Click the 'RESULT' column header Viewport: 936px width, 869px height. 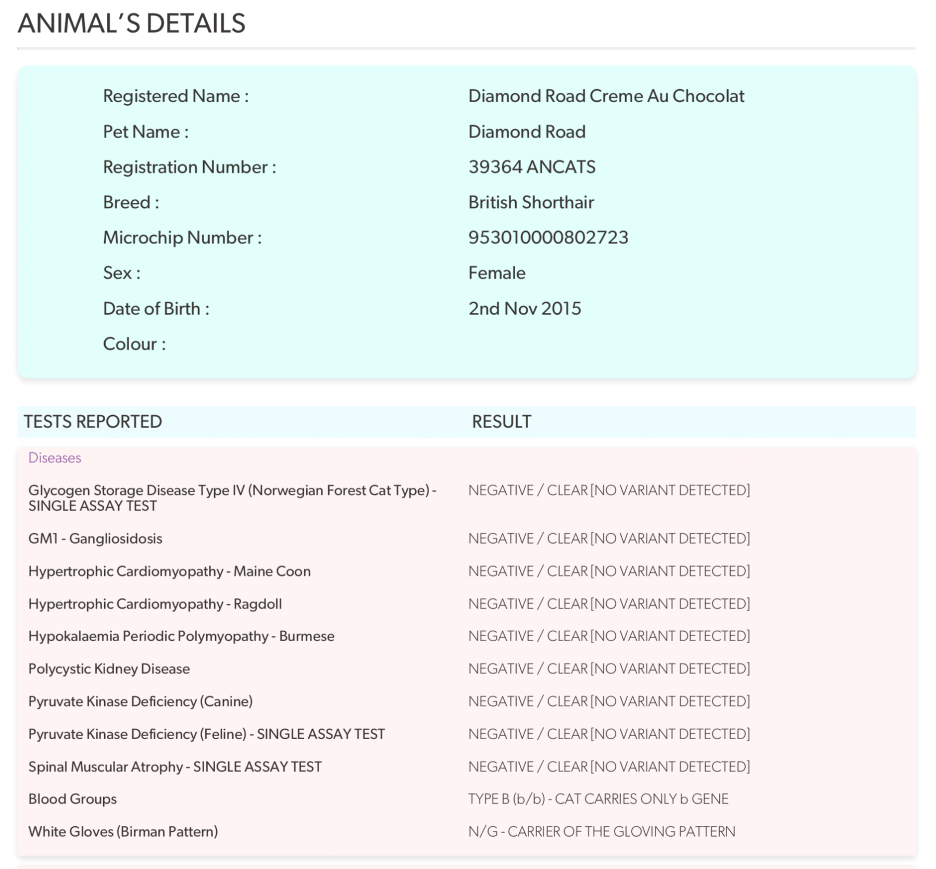click(502, 422)
